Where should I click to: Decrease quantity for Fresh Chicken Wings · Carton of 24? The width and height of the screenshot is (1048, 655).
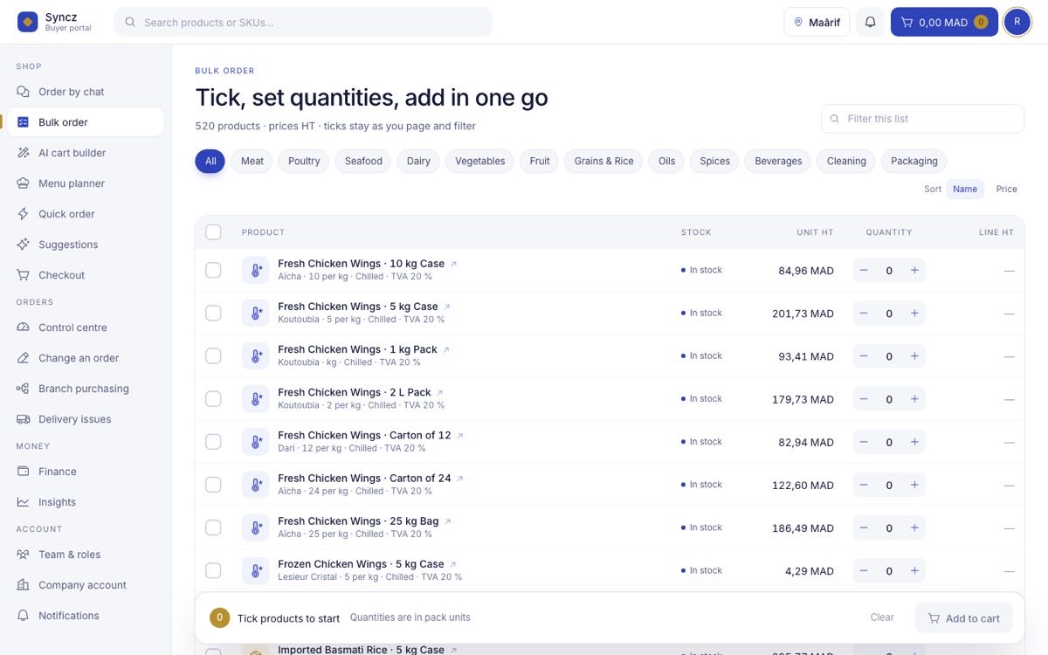[864, 485]
